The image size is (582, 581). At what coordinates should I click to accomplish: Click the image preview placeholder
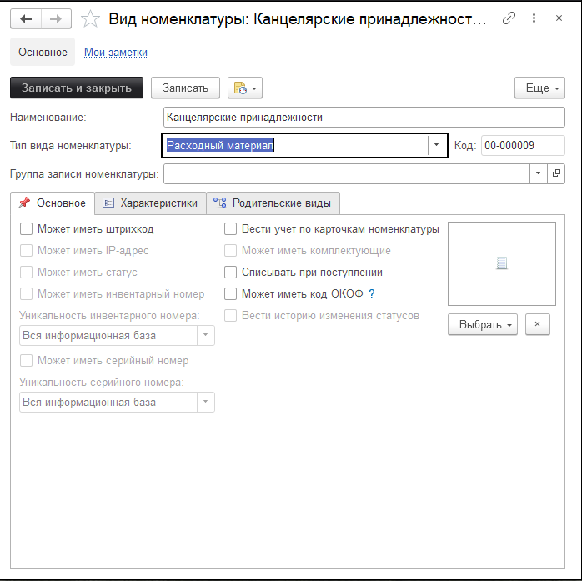(x=502, y=263)
